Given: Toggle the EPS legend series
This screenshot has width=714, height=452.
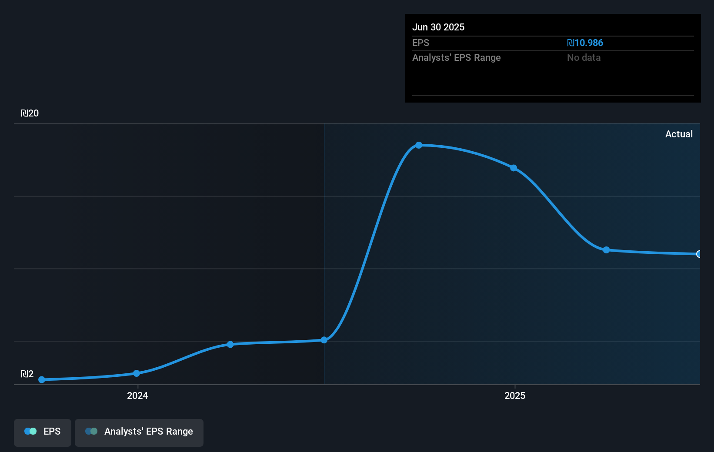Looking at the screenshot, I should coord(43,432).
